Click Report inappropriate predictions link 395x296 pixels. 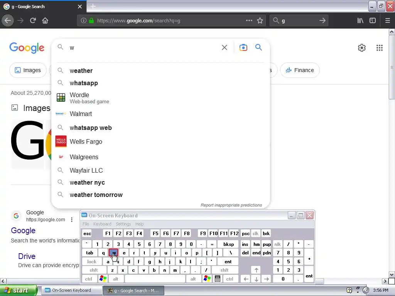pos(231,205)
